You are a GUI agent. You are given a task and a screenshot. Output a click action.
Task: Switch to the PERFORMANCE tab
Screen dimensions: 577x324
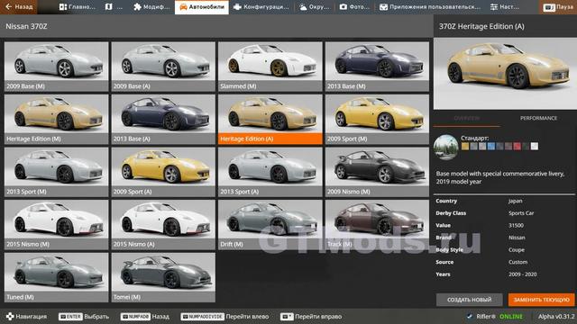tap(538, 118)
